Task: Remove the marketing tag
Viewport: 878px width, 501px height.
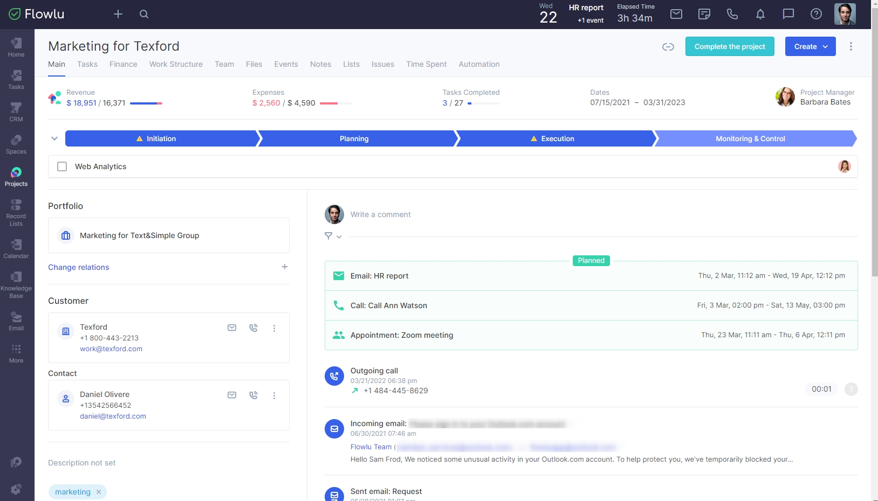Action: click(x=99, y=492)
